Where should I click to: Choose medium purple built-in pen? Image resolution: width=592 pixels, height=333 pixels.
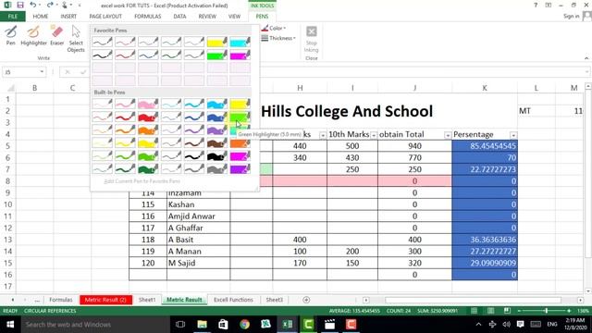click(x=194, y=130)
